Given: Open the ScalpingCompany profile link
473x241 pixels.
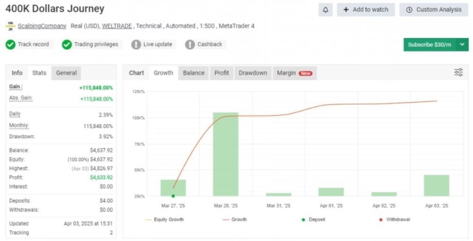Looking at the screenshot, I should pos(42,26).
